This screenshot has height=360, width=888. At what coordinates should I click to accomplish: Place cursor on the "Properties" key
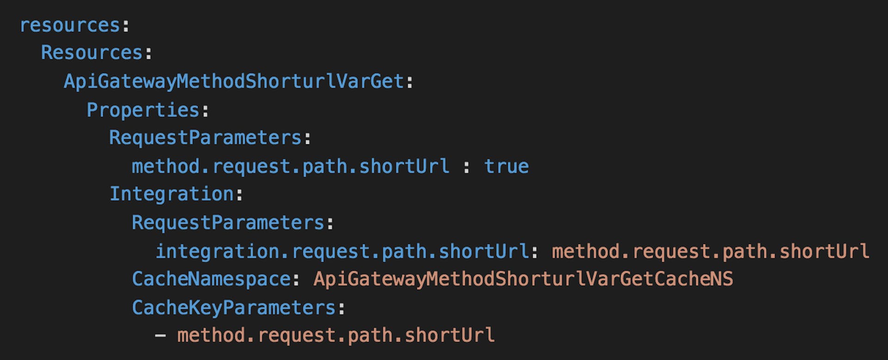coord(143,110)
